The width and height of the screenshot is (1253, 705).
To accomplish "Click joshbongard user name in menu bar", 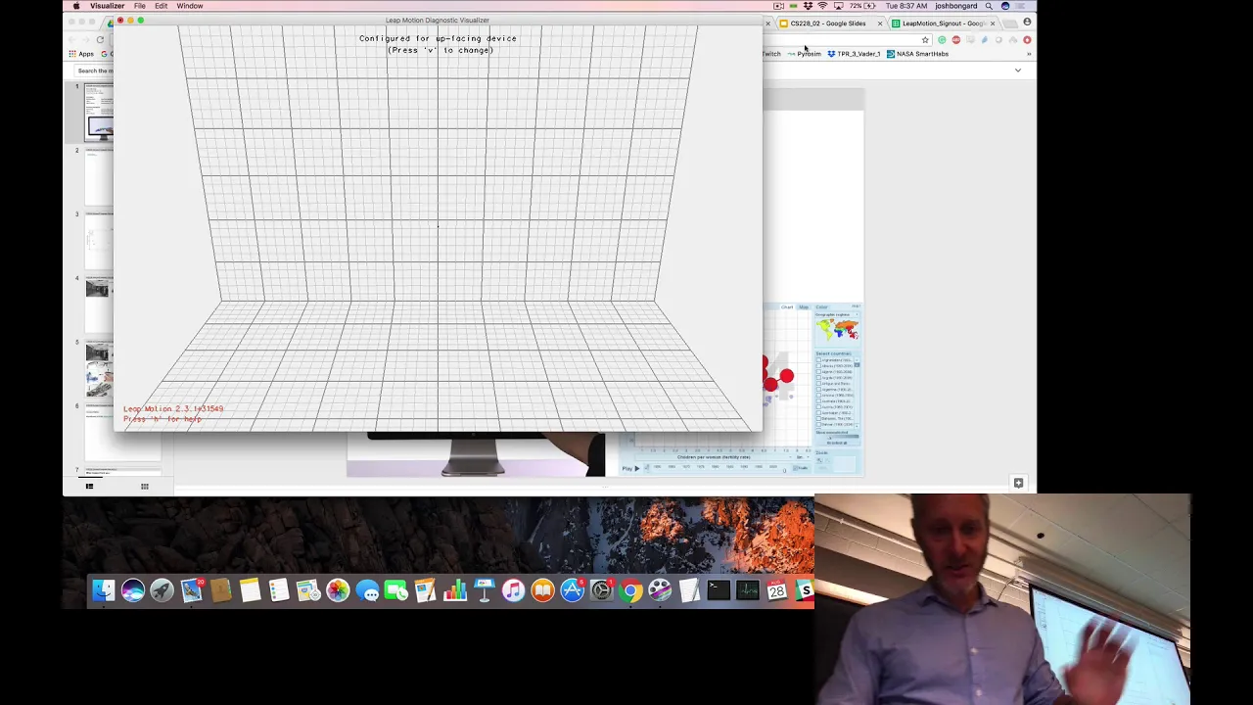I will (955, 6).
